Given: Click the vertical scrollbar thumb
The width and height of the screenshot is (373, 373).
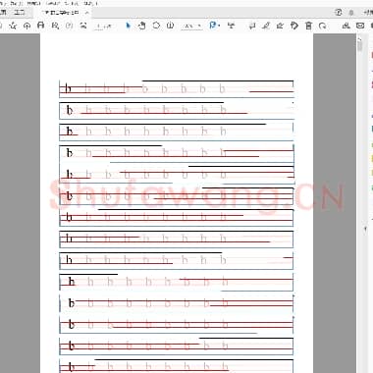Looking at the screenshot, I should [x=360, y=45].
